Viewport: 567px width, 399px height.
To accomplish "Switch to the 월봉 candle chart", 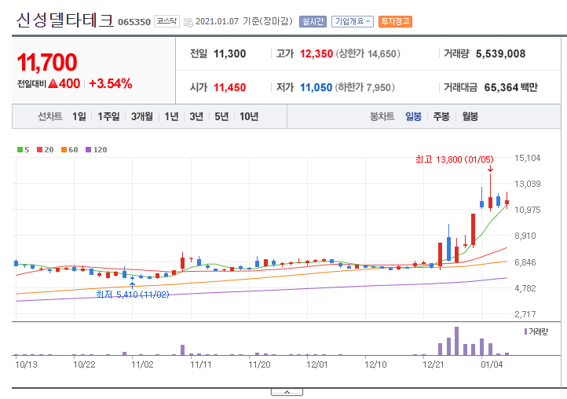I will [470, 116].
